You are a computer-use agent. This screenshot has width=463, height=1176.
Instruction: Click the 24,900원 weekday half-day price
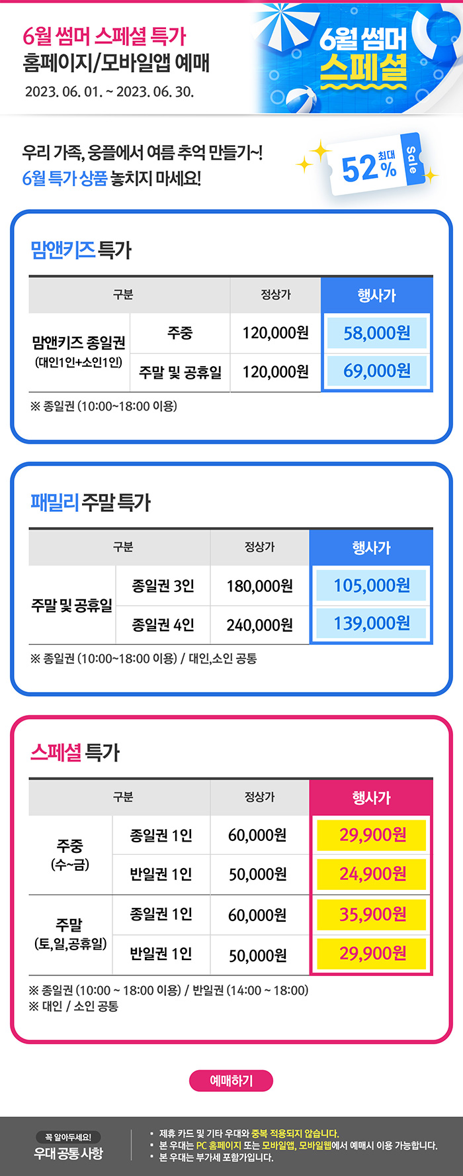[x=372, y=874]
